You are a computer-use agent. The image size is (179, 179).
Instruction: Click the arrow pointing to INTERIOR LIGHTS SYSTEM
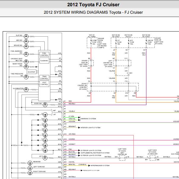79,128
